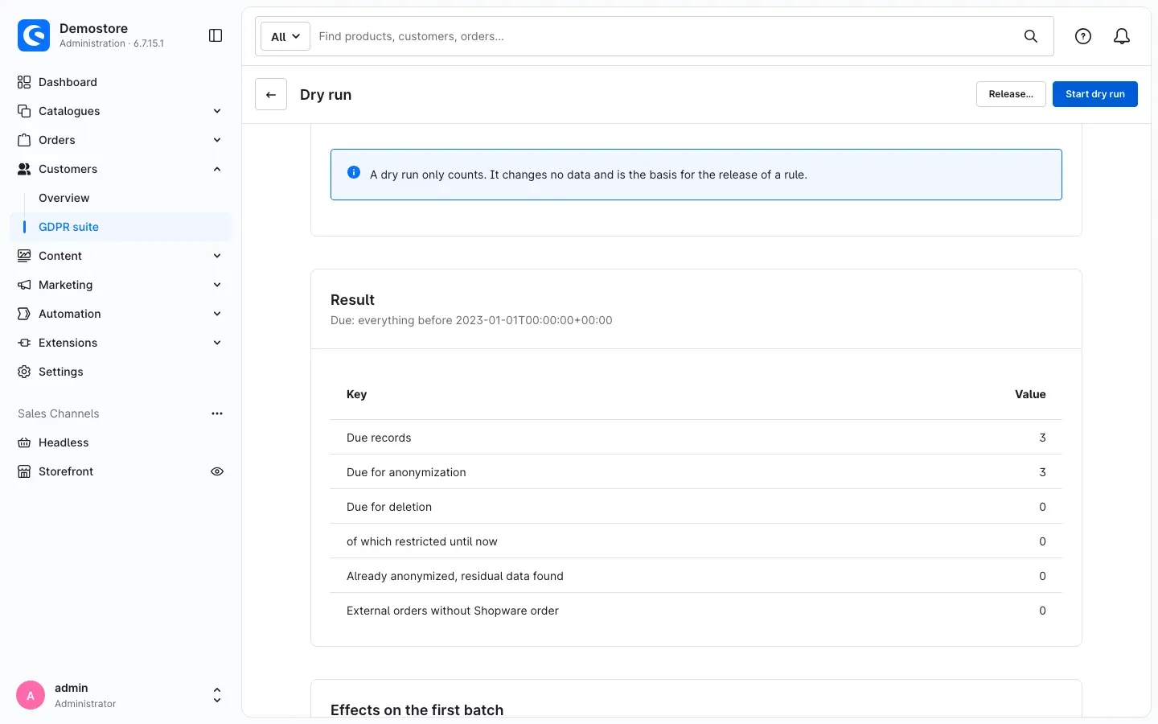The width and height of the screenshot is (1158, 724).
Task: Click the Release... button
Action: tap(1011, 94)
